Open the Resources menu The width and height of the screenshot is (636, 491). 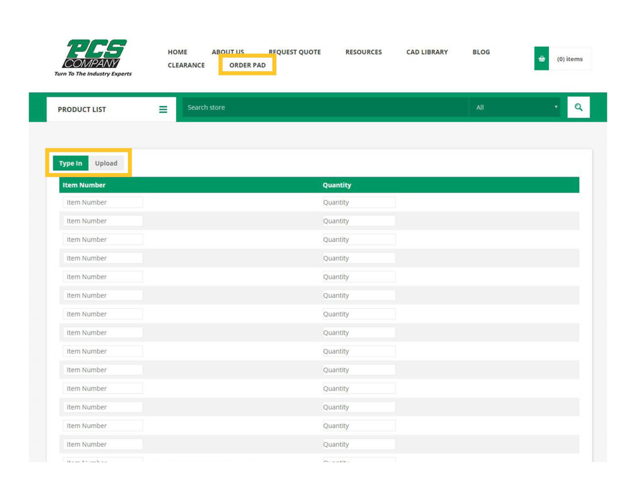click(x=363, y=52)
